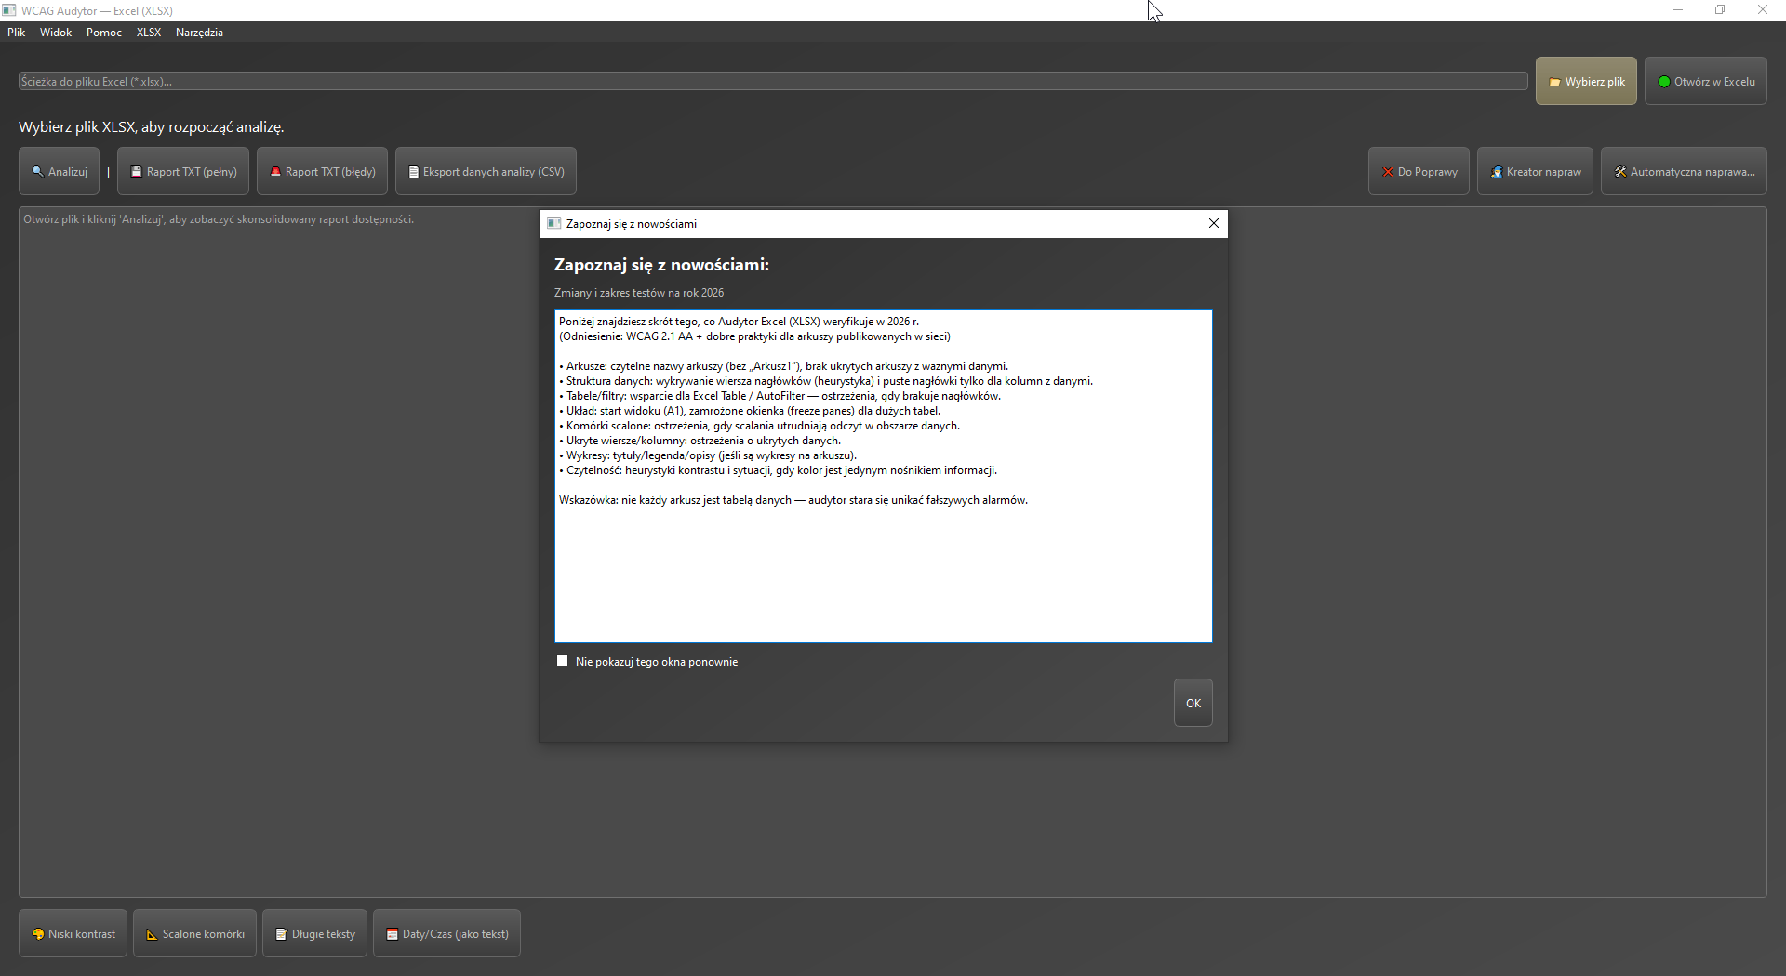
Task: Check 'Nie pokazuj tego okna ponownie'
Action: pyautogui.click(x=562, y=661)
